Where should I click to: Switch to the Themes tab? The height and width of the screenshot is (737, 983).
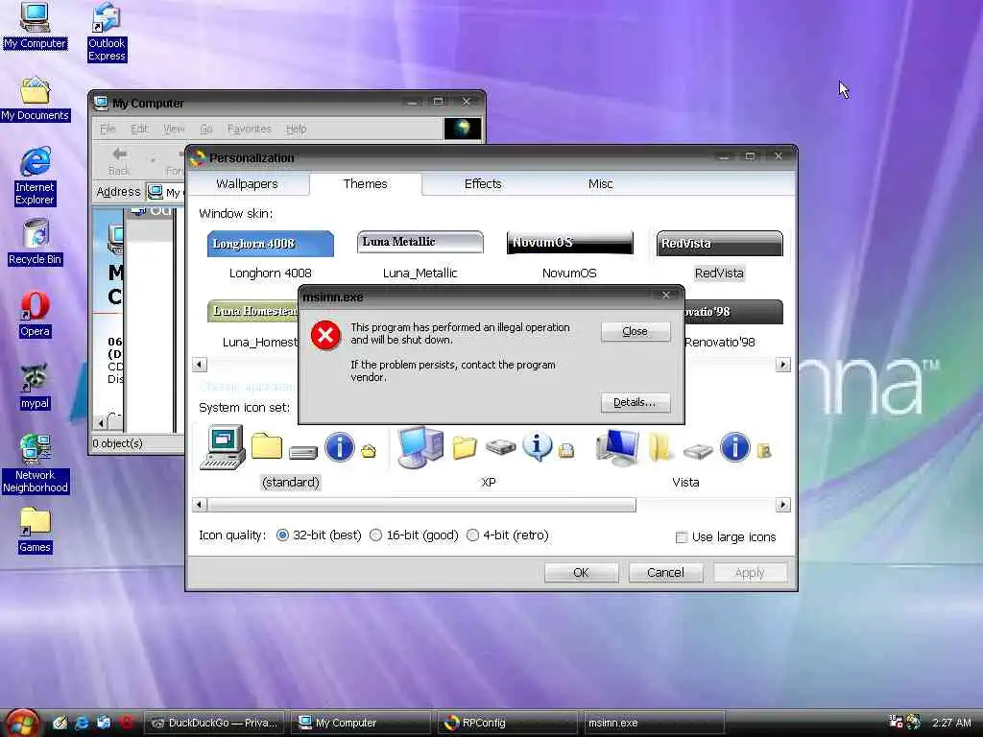pyautogui.click(x=366, y=183)
